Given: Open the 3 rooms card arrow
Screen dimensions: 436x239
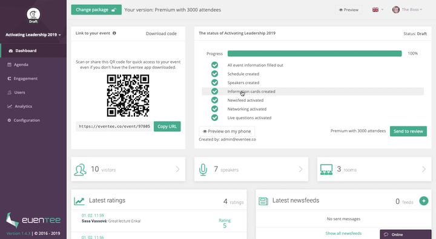Looking at the screenshot, I should 424,169.
